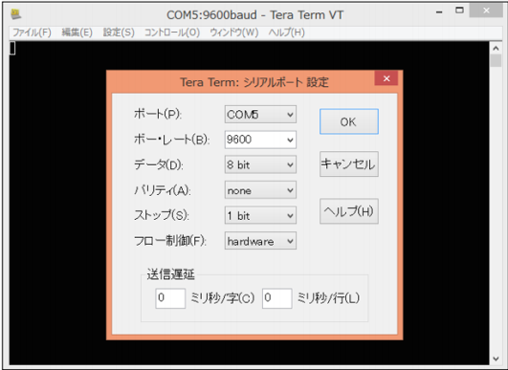Expand the ストップ(S) 1 bit dropdown
Screen dimensions: 508x370
260,215
